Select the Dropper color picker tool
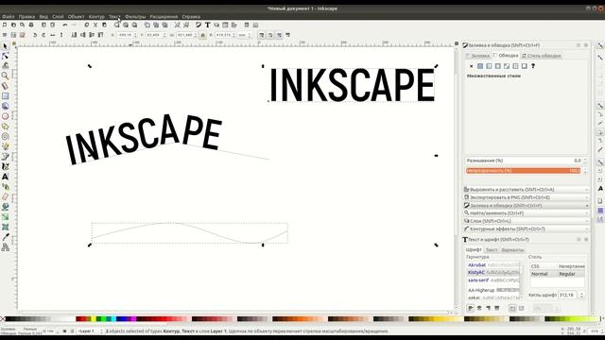 pyautogui.click(x=5, y=237)
